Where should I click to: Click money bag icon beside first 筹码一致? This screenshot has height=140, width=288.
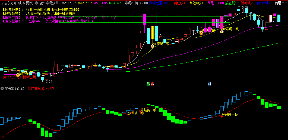click(153, 46)
